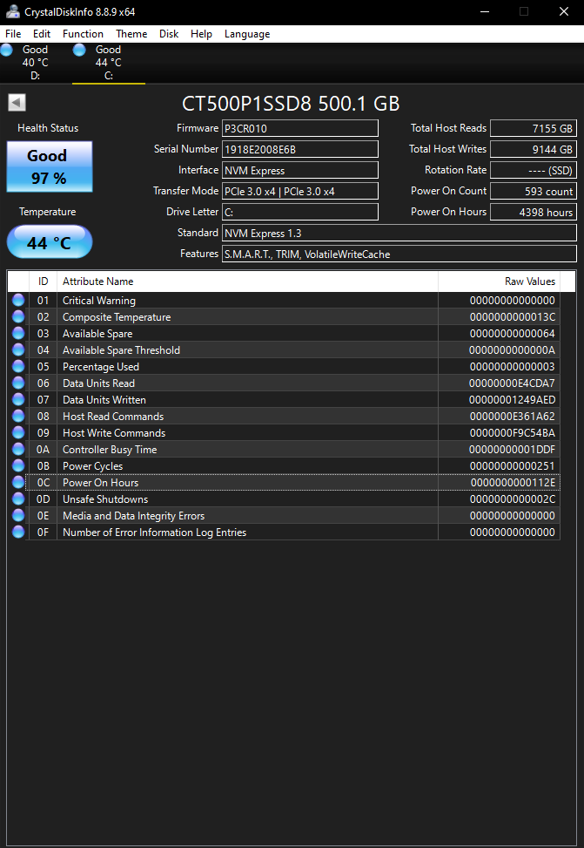The height and width of the screenshot is (848, 584).
Task: Click the Interface field NVM Express
Action: [300, 170]
